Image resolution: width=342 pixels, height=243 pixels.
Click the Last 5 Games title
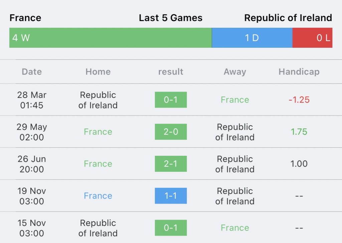[x=171, y=18]
